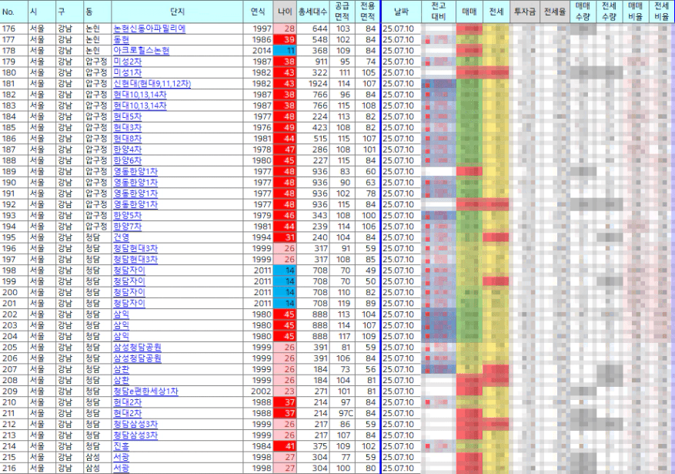Click the 아크로힐스논현 link

click(x=141, y=51)
